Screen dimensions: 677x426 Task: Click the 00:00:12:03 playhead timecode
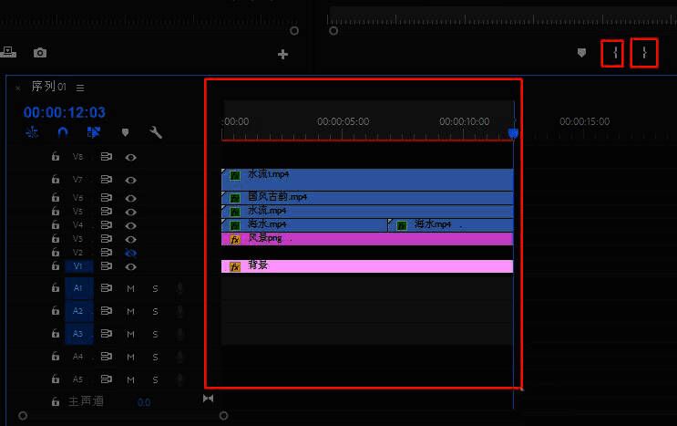pos(65,112)
